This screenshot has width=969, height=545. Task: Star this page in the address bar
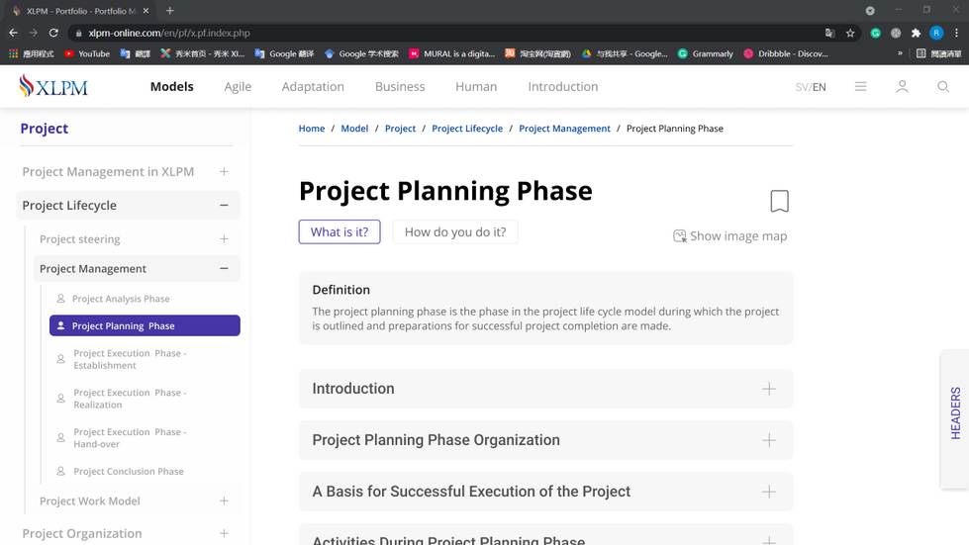(850, 33)
